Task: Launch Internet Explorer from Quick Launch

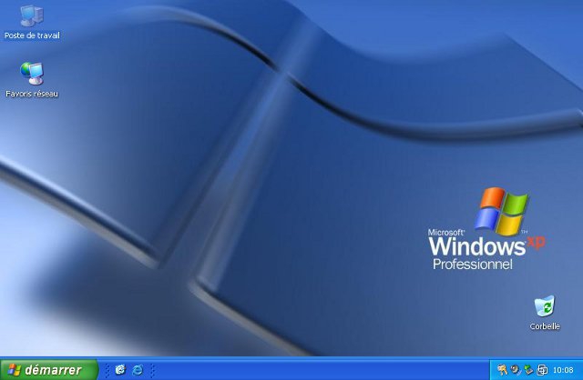Action: click(x=138, y=370)
